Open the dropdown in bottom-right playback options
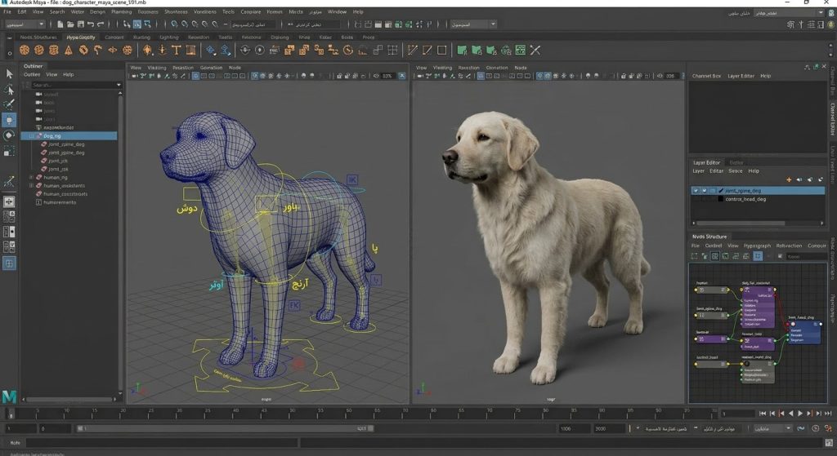Image resolution: width=837 pixels, height=456 pixels. click(772, 428)
